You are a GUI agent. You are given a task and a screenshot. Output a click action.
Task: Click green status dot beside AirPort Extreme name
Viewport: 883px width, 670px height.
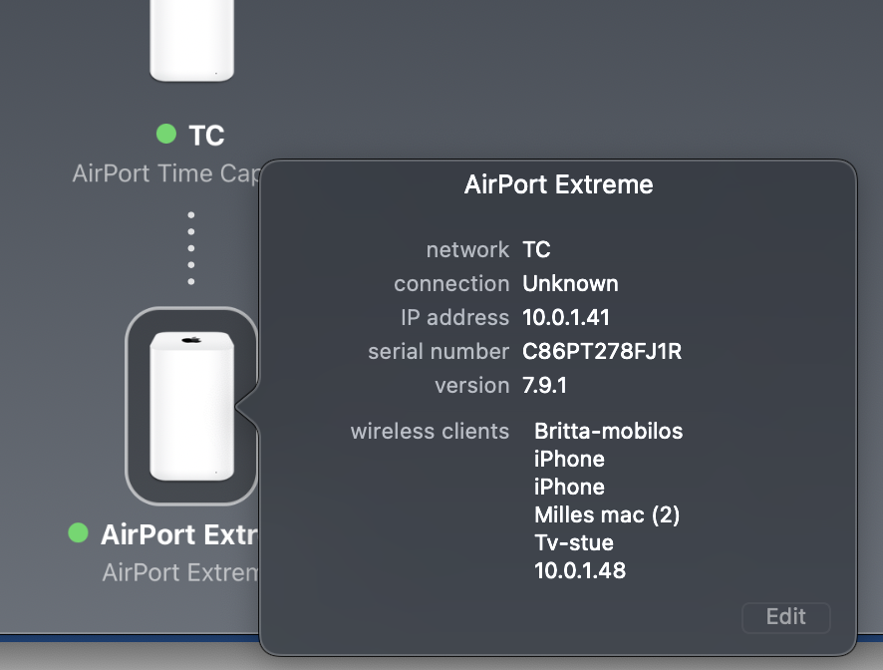coord(78,533)
